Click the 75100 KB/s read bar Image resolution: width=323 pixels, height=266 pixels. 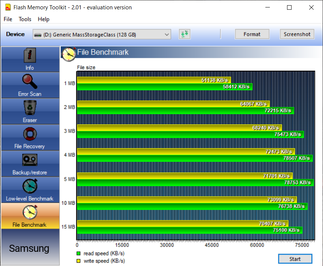[x=190, y=230]
